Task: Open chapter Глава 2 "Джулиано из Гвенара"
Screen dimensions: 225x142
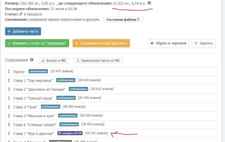Action: point(39,89)
